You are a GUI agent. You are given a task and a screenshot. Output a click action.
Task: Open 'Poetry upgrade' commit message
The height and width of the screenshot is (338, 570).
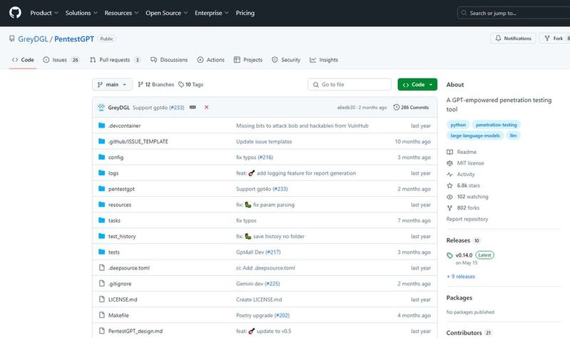pyautogui.click(x=255, y=315)
